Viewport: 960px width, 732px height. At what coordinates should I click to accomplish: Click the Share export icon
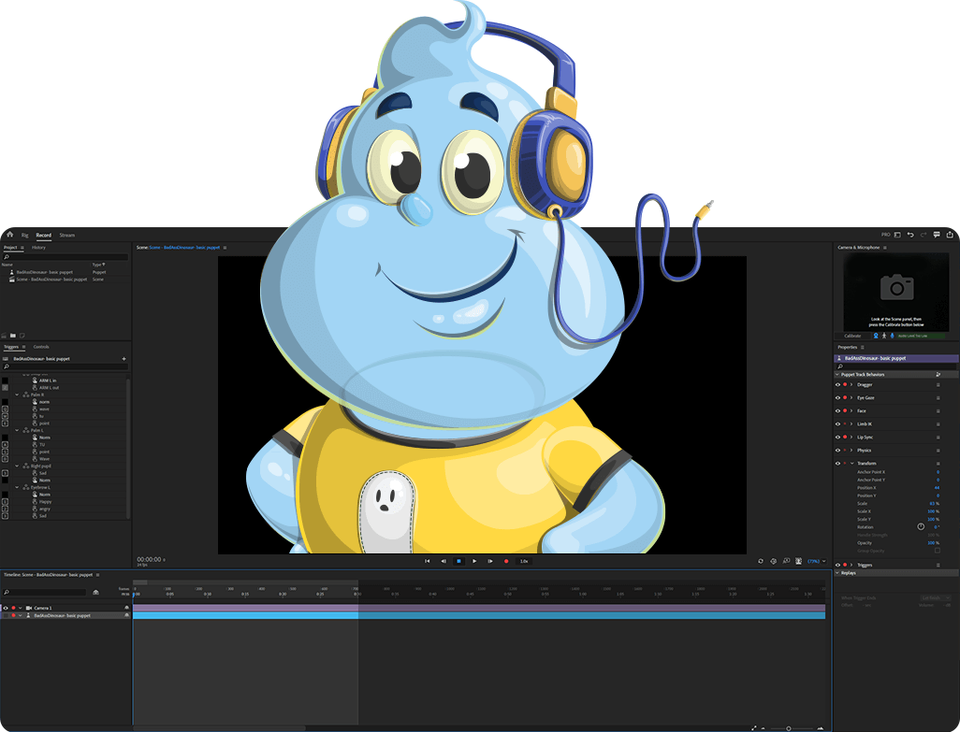[950, 235]
